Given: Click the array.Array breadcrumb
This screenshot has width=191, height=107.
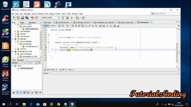Looking at the screenshot, I should coord(51,70).
